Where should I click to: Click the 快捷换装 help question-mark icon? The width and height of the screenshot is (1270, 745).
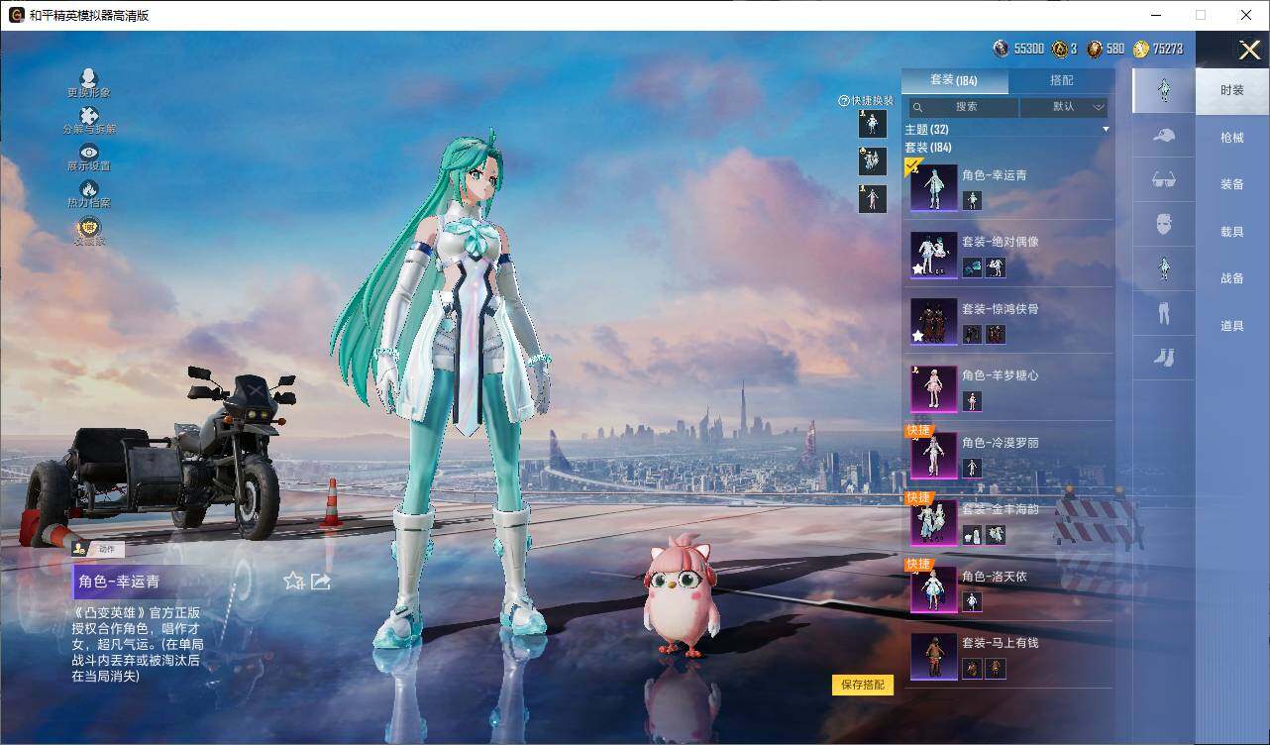click(x=844, y=101)
